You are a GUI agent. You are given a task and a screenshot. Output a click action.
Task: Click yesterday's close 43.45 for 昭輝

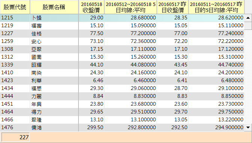click(x=181, y=65)
